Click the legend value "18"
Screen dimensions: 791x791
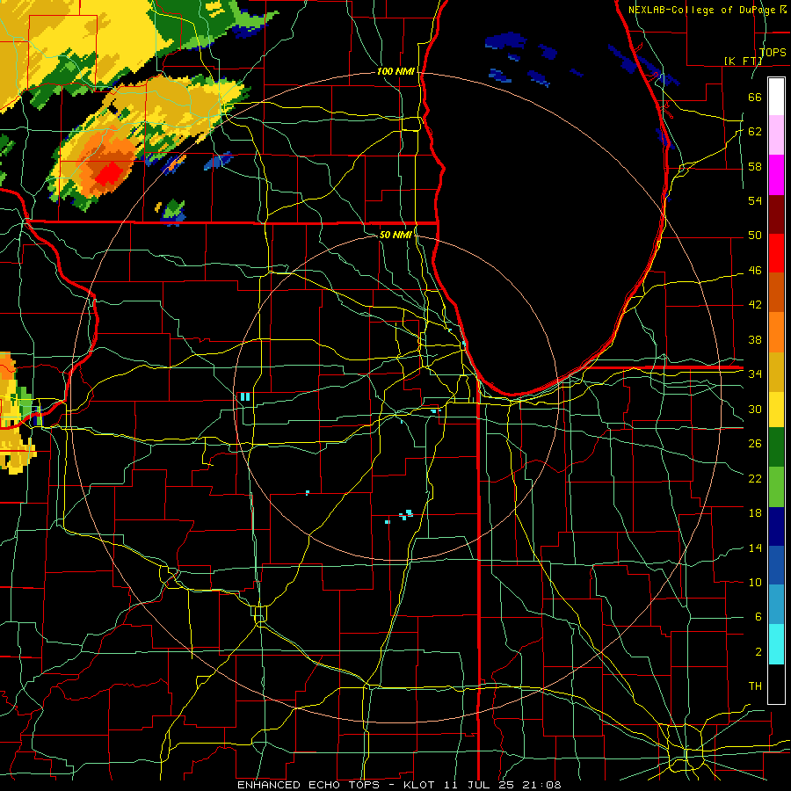pyautogui.click(x=755, y=513)
